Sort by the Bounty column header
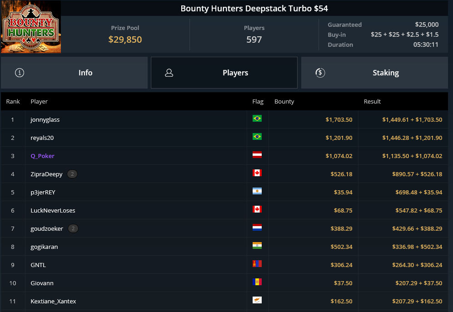453x312 pixels. coord(284,101)
